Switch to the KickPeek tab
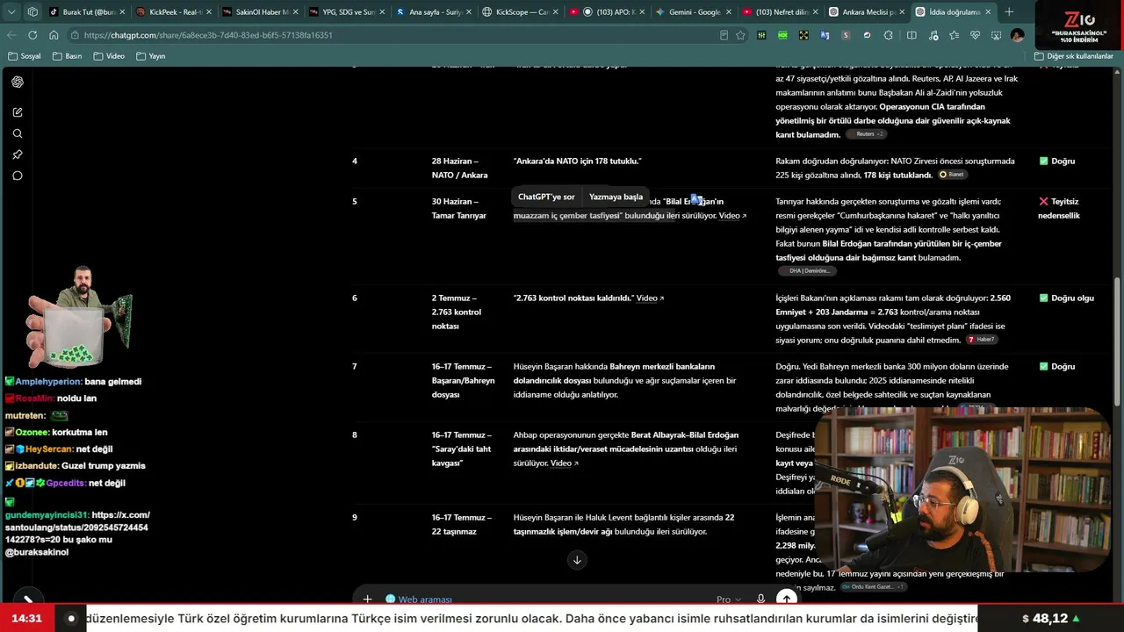The image size is (1124, 632). (173, 12)
